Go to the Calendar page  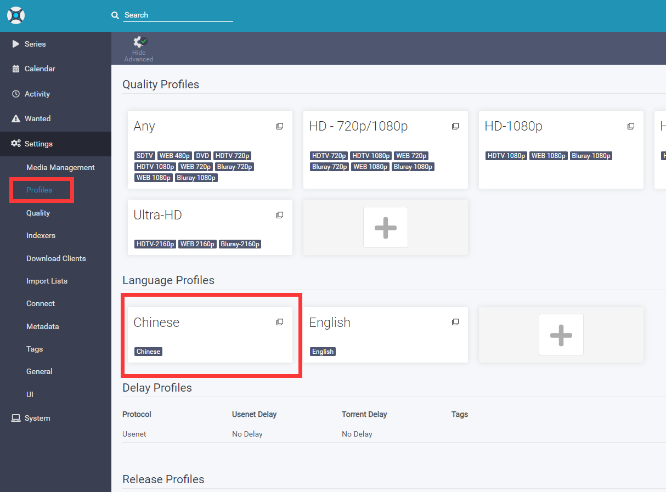[39, 69]
